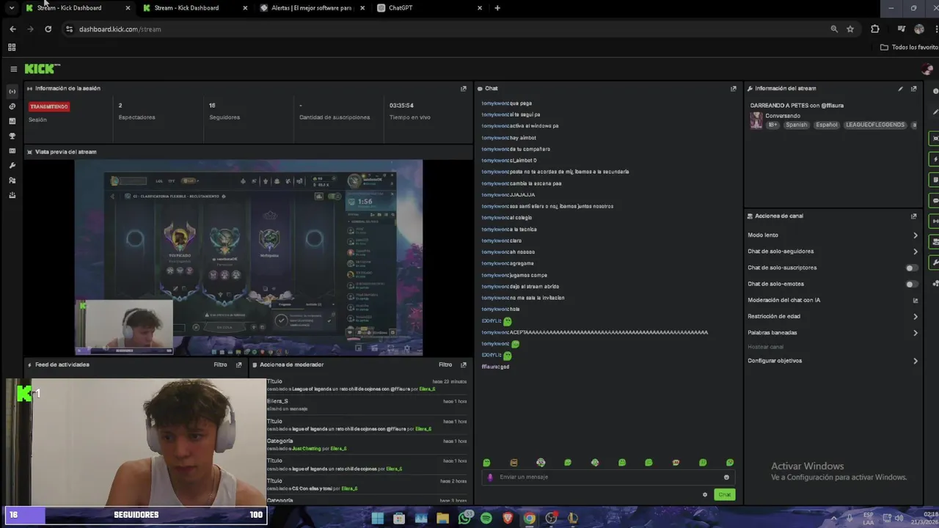
Task: Open WhatsApp from the taskbar
Action: coord(464,518)
